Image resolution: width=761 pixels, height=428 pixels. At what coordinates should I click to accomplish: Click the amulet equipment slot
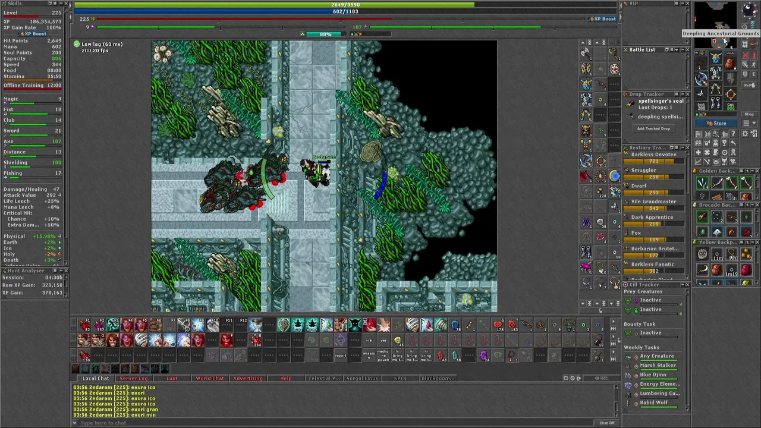(701, 63)
